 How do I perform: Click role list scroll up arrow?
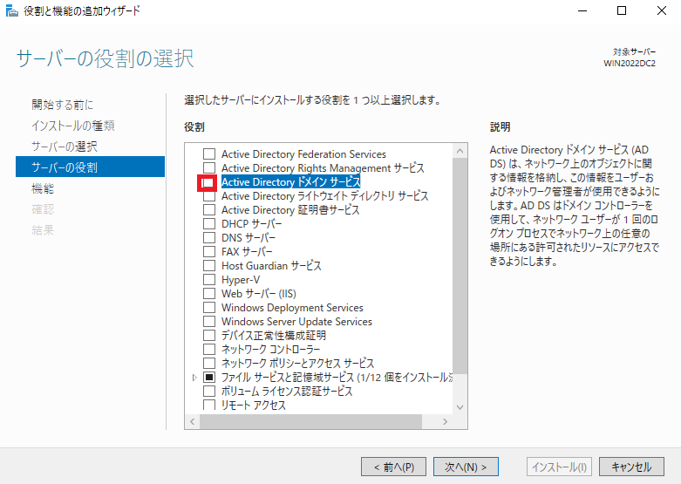click(460, 151)
